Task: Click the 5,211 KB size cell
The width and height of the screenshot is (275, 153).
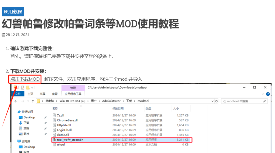Action: (183, 140)
